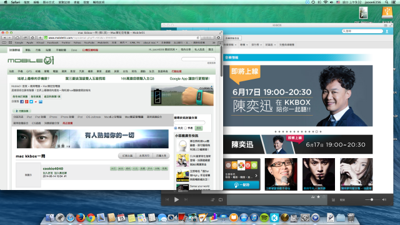
Task: Select the first search radio option
Action: tap(176, 128)
